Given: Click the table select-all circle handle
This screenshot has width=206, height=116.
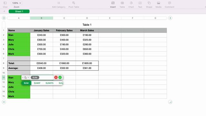Looking at the screenshot, I should click(4, 18).
